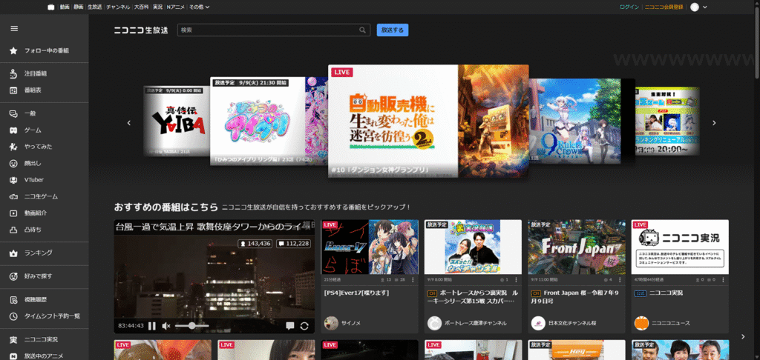The image size is (760, 360).
Task: Open the 自動販売機 LIVE carousel banner
Action: click(428, 121)
